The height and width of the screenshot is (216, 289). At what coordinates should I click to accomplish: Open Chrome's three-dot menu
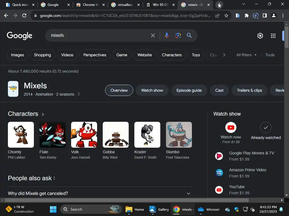[x=283, y=16]
